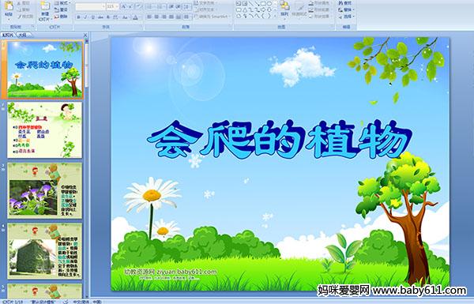Switch to the Slides pane tab
This screenshot has height=304, width=474.
[8, 35]
